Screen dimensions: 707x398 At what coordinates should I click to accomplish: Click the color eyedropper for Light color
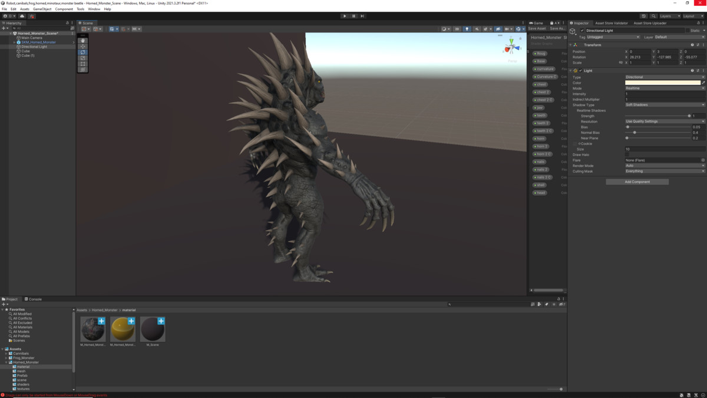point(703,83)
